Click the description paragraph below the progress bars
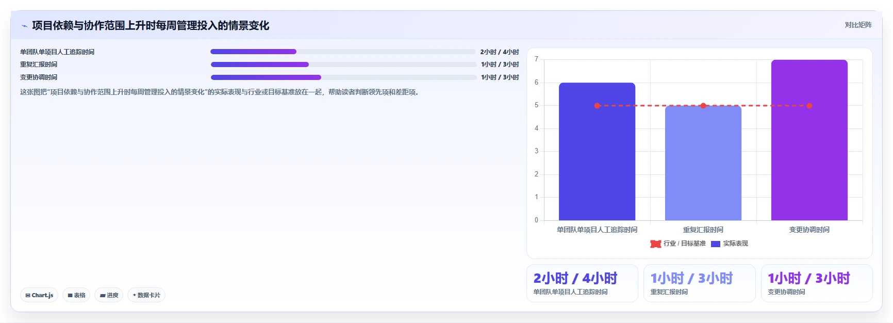This screenshot has width=893, height=323. coord(221,92)
